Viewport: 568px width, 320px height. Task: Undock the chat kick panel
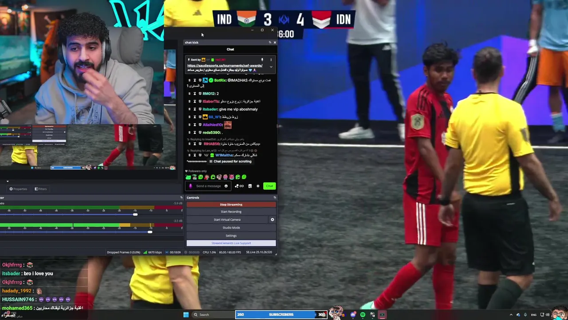[270, 42]
